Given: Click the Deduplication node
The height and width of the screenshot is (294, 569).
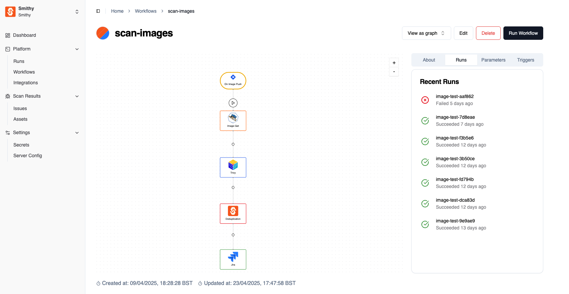Looking at the screenshot, I should point(233,213).
